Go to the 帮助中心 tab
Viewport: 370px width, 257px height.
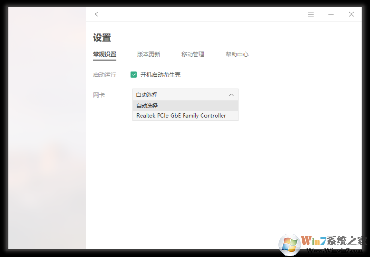point(237,54)
